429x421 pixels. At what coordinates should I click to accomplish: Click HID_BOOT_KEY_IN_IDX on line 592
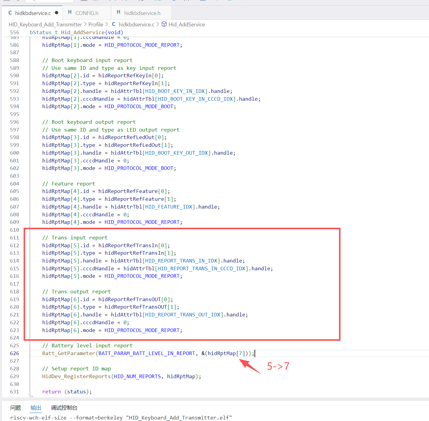(x=175, y=91)
